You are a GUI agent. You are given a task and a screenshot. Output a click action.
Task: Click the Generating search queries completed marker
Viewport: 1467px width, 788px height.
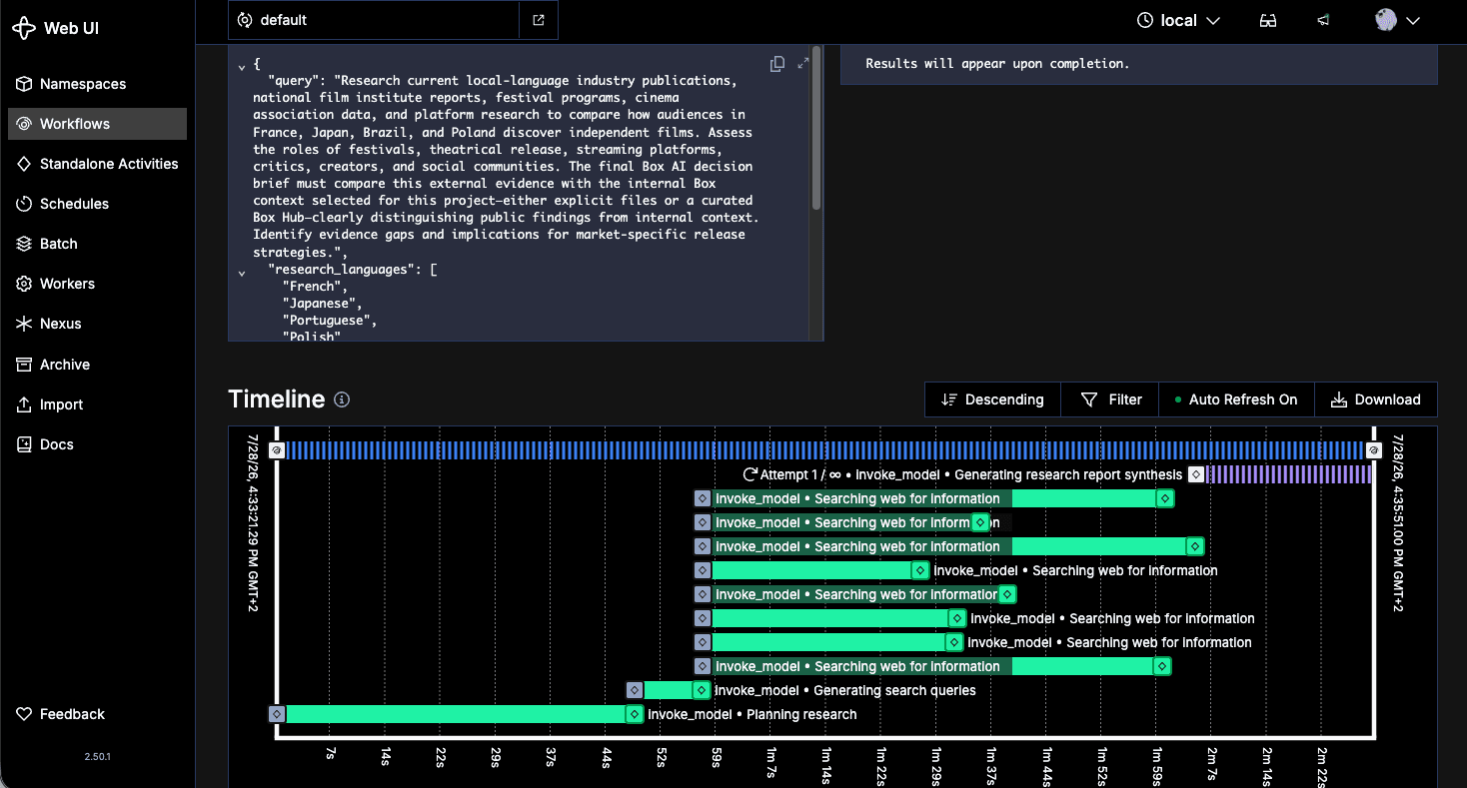point(703,690)
